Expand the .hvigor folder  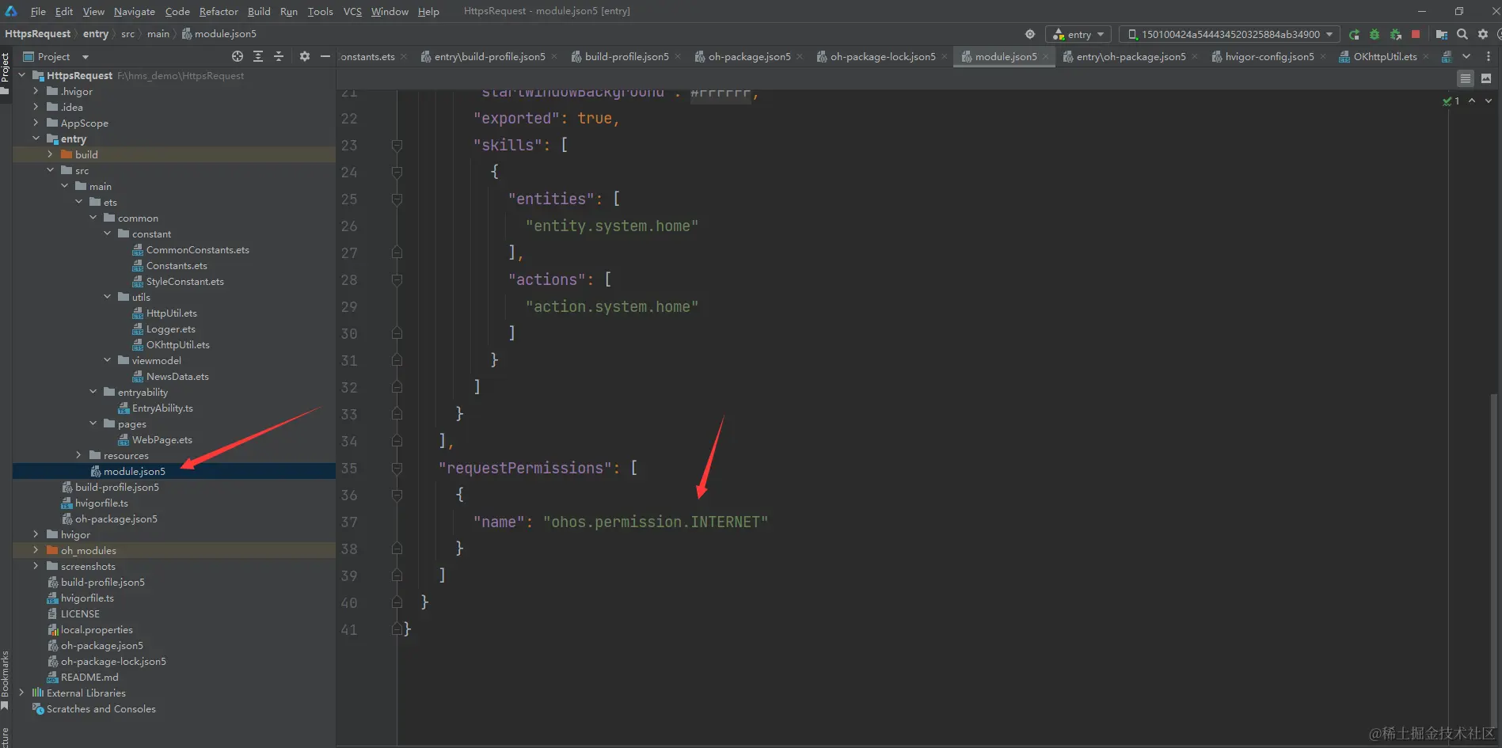(36, 91)
